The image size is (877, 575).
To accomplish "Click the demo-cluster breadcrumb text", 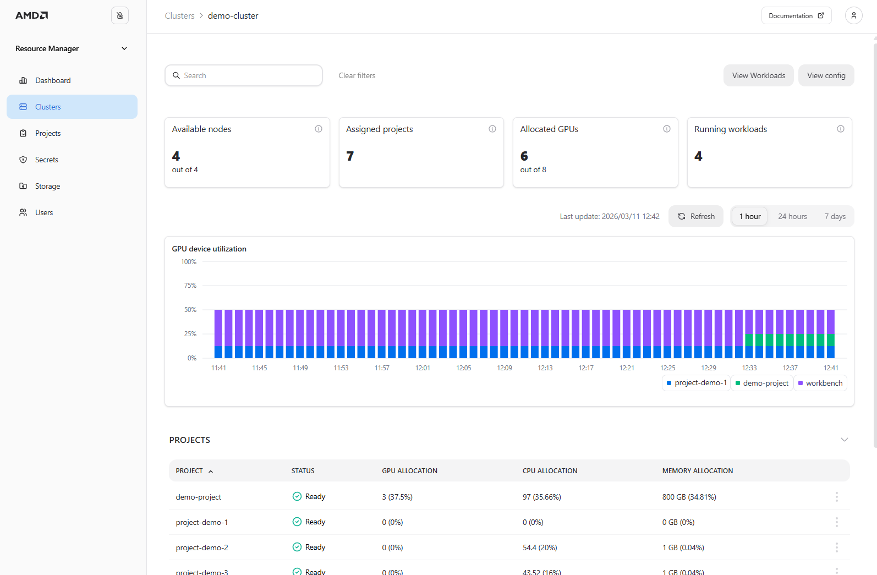I will coord(233,15).
